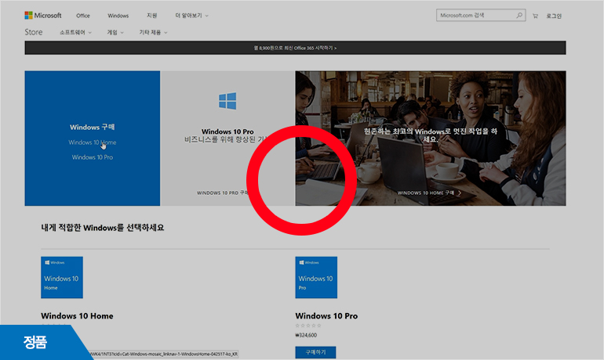Click the ₩324,600 price text
The width and height of the screenshot is (604, 360).
pyautogui.click(x=306, y=335)
